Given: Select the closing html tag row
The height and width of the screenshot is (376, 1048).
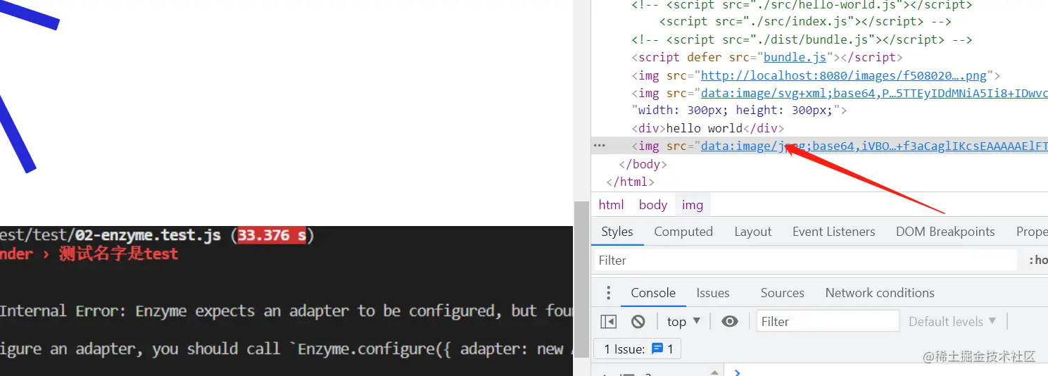Looking at the screenshot, I should (x=819, y=182).
